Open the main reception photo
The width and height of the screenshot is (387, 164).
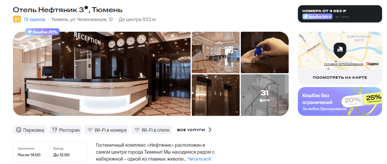click(x=102, y=74)
